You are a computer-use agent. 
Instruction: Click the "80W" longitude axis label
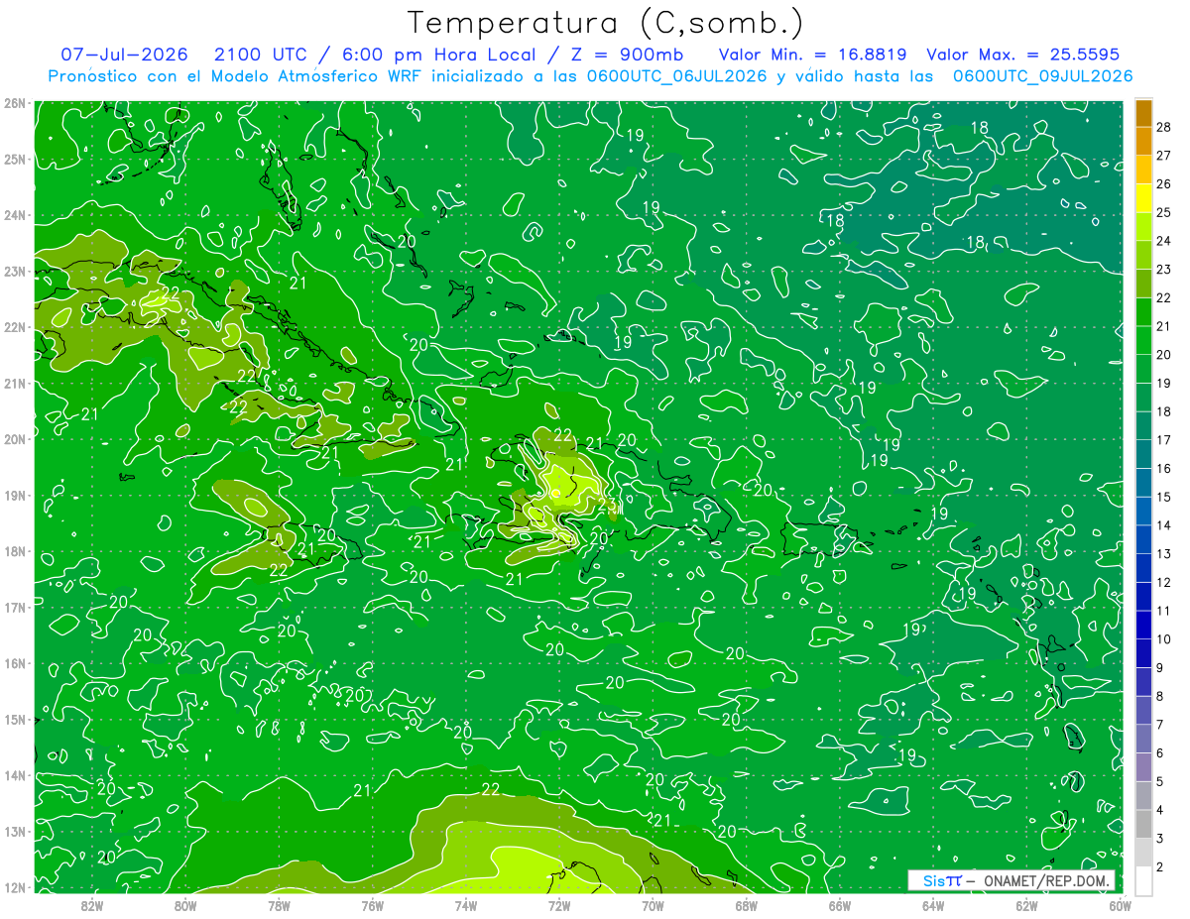185,905
